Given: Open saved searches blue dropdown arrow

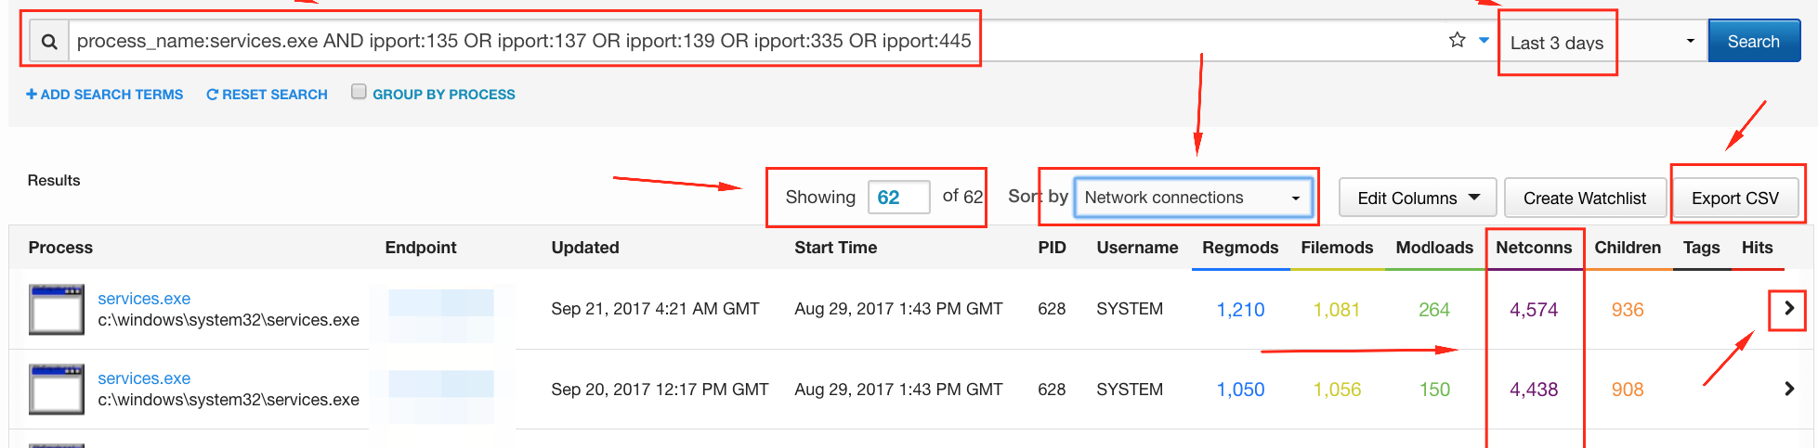Looking at the screenshot, I should click(x=1484, y=40).
